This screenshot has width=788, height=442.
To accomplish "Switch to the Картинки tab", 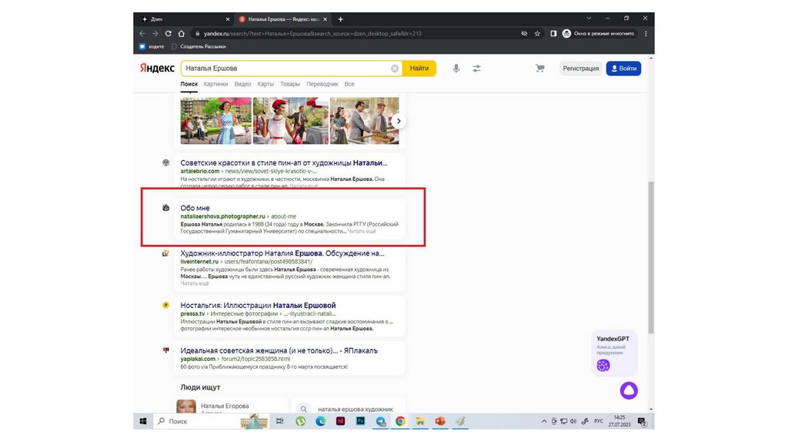I will point(215,84).
